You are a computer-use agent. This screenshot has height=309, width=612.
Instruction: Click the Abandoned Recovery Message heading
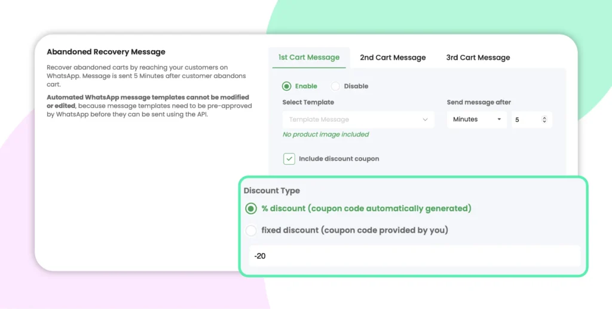tap(106, 52)
